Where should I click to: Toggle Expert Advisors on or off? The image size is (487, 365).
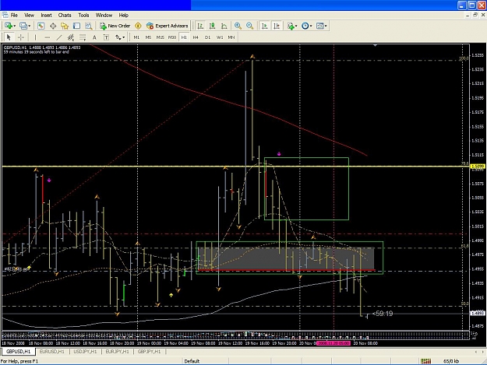click(x=167, y=26)
